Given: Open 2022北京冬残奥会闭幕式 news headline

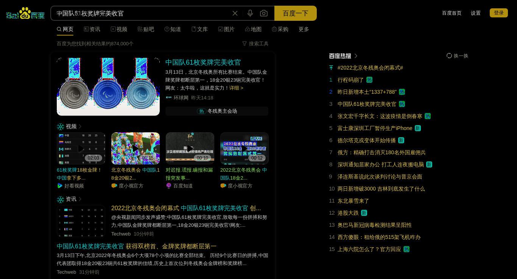Looking at the screenshot, I should (x=186, y=208).
